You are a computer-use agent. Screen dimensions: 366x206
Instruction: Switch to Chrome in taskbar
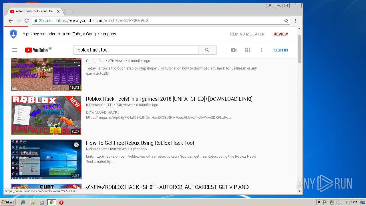pos(51,202)
